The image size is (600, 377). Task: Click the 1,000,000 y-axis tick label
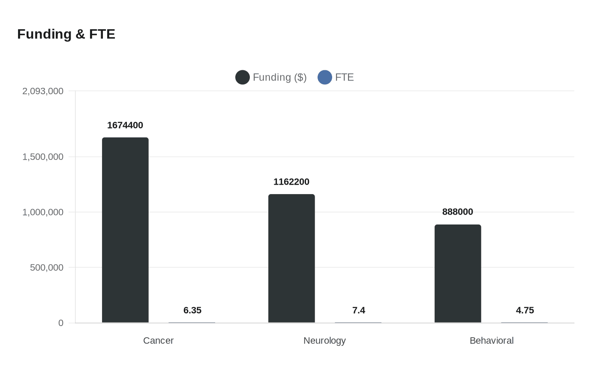click(43, 212)
